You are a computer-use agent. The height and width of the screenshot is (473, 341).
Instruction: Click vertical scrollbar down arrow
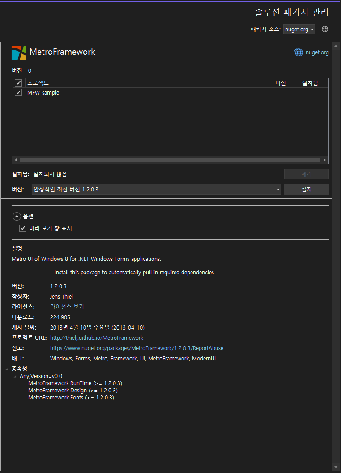(336, 467)
